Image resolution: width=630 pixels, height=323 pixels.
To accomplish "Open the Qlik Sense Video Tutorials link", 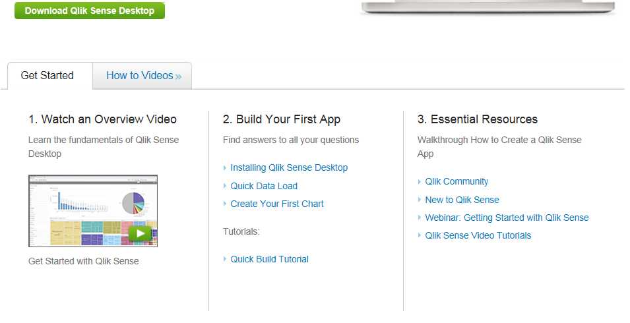I will click(x=478, y=235).
